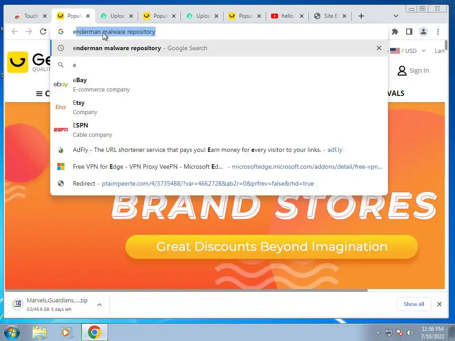Open the USD currency dropdown
455x341 pixels.
click(x=408, y=51)
